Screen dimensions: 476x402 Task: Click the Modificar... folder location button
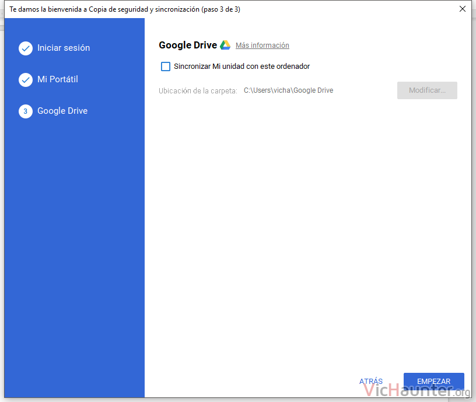[427, 90]
